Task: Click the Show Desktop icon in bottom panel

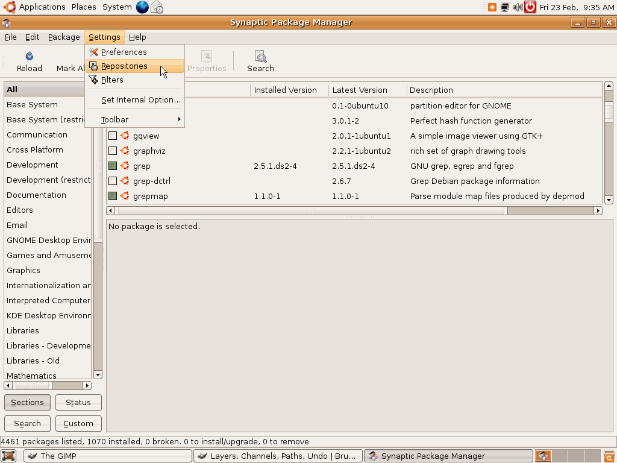Action: [8, 456]
